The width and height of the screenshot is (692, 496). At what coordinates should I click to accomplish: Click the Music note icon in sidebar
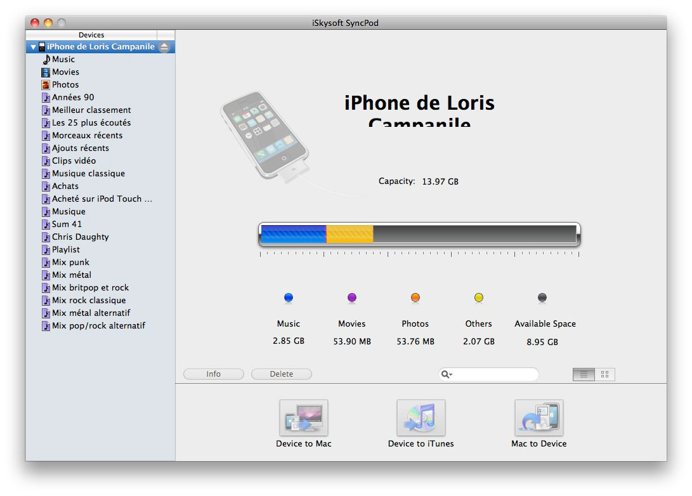pyautogui.click(x=46, y=59)
